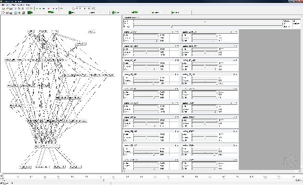Click the yellow open-folder icon in the top toolbar

point(7,9)
